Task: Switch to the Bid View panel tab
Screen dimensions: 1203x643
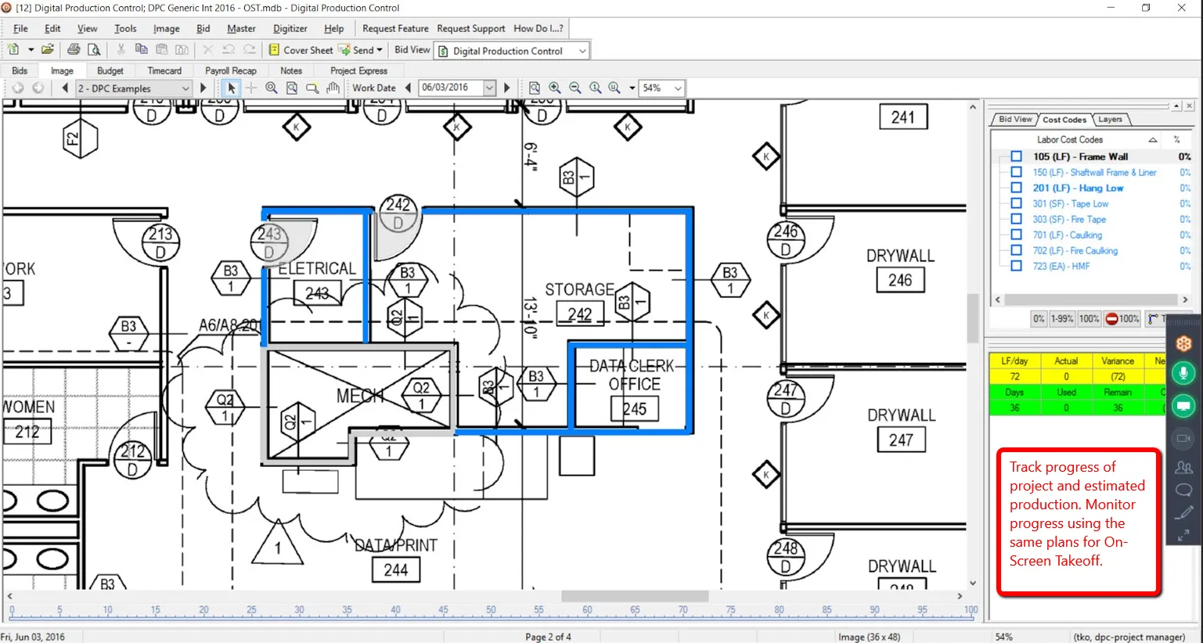Action: [x=1015, y=119]
